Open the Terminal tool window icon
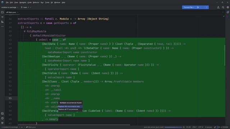Screen dimensions: 230x129 pyautogui.click(x=3, y=114)
